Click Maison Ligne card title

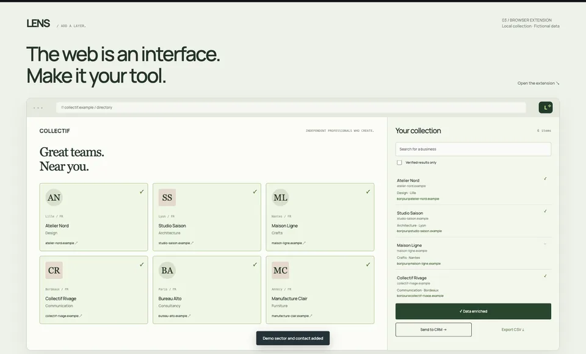(x=284, y=226)
